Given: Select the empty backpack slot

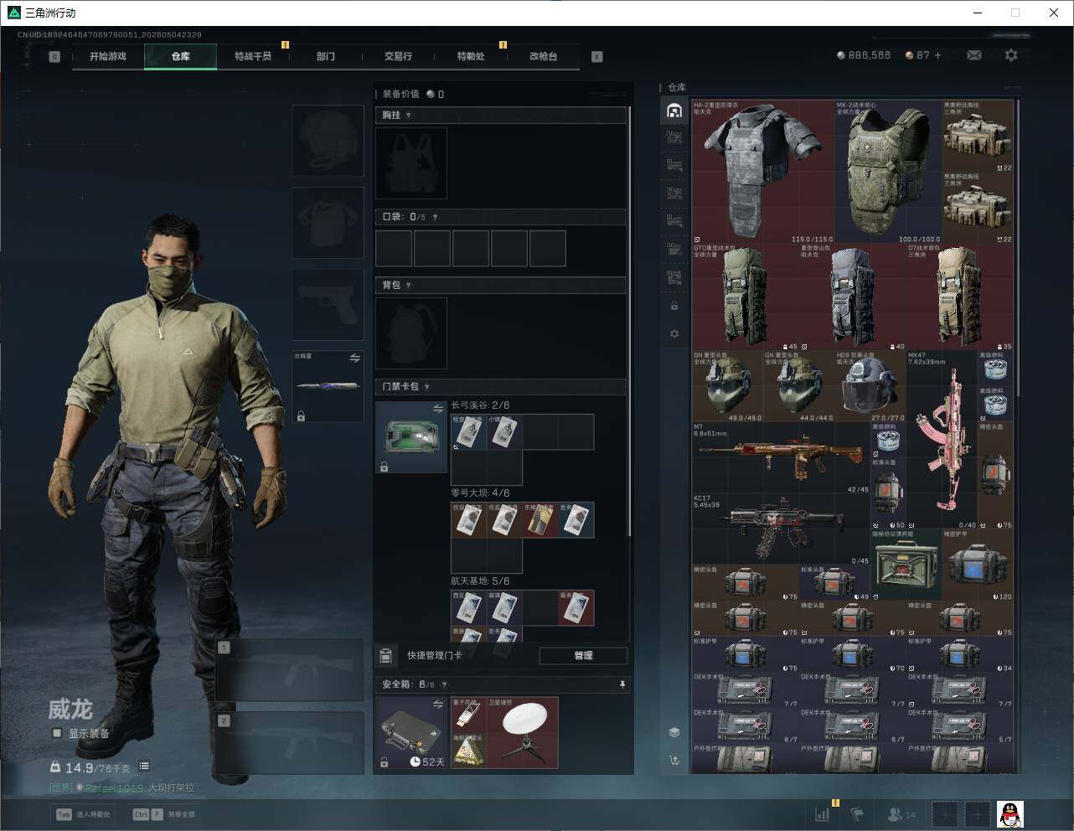Looking at the screenshot, I should [x=411, y=333].
